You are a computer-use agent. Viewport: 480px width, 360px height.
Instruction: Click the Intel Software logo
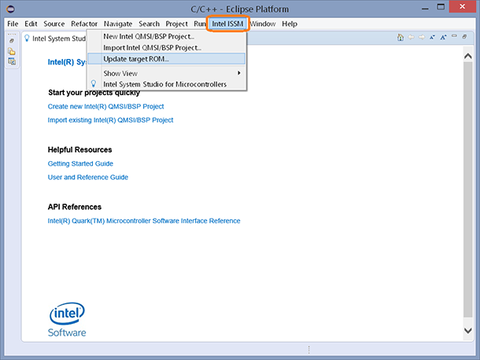coord(67,320)
